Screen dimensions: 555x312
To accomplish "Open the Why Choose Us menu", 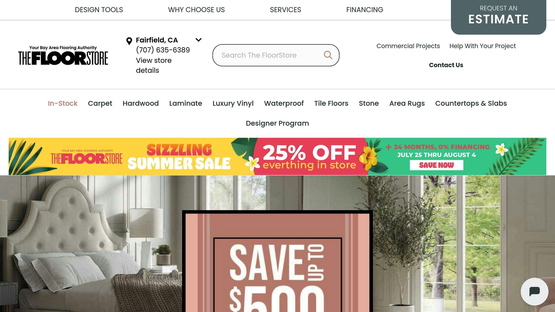I will point(196,10).
